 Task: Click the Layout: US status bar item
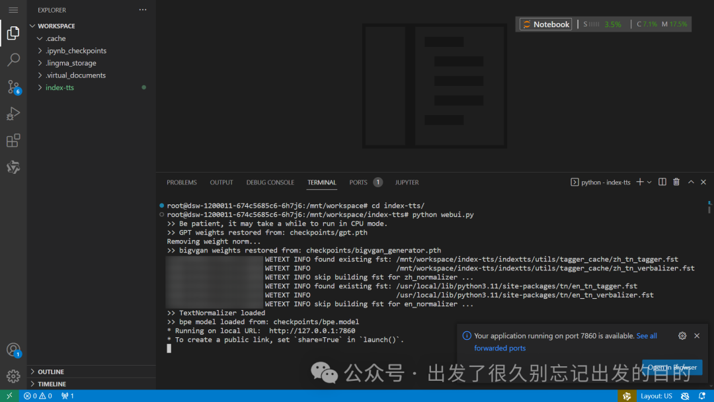[656, 396]
